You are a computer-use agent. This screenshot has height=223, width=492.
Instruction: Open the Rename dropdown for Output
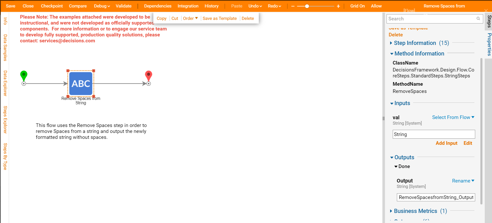[x=463, y=181]
